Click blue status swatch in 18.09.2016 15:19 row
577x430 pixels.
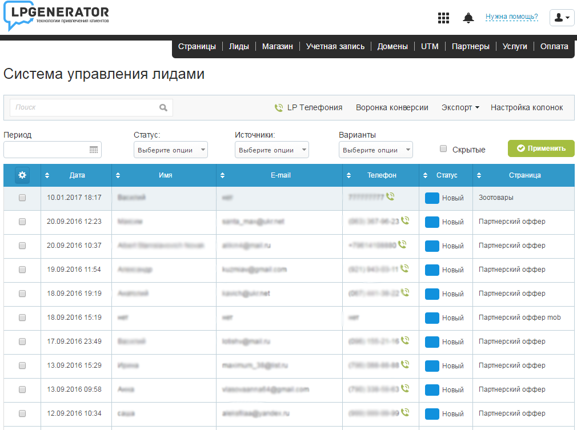[x=432, y=318]
